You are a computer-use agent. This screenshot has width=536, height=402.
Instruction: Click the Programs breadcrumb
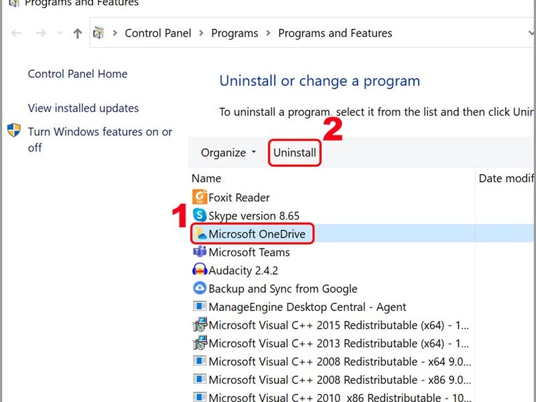click(x=234, y=33)
